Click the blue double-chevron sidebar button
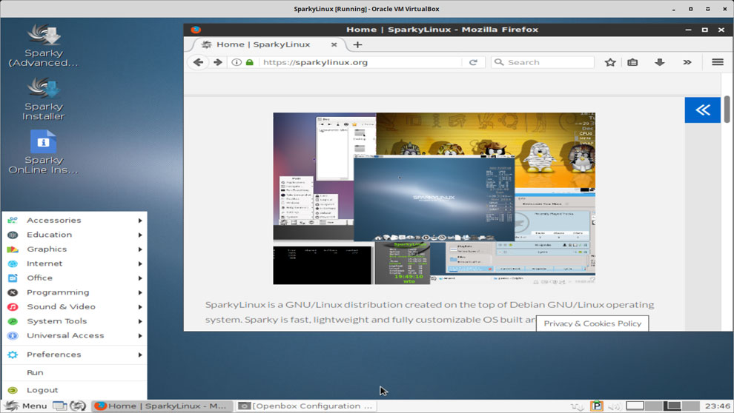 [x=703, y=110]
